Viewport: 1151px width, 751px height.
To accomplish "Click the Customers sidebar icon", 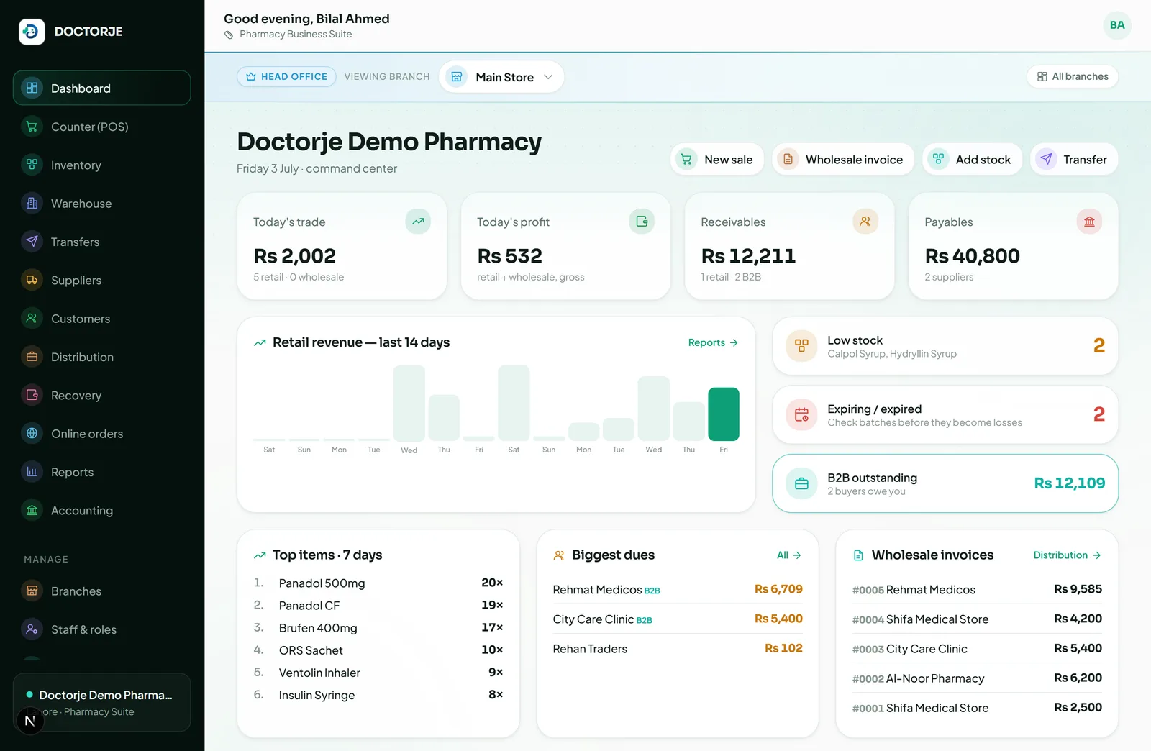I will (32, 318).
